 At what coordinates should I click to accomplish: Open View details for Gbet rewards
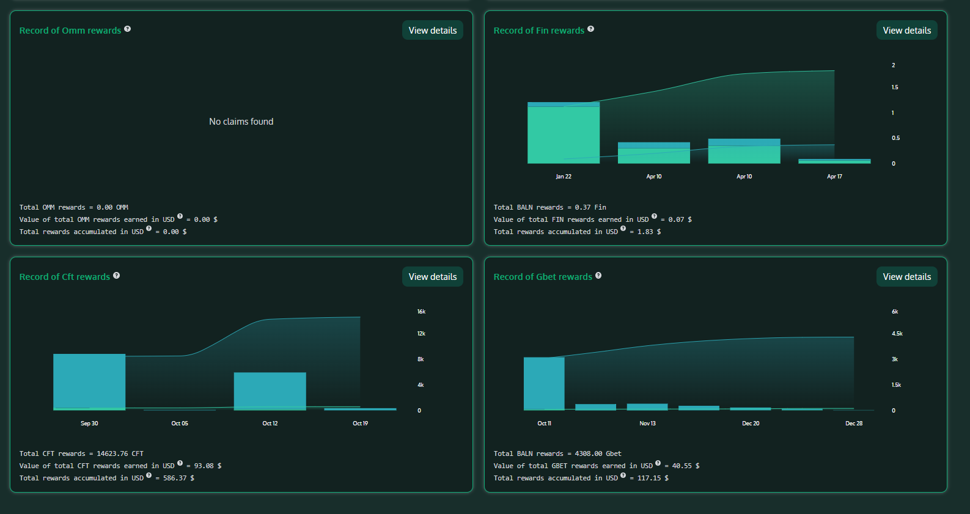(906, 277)
